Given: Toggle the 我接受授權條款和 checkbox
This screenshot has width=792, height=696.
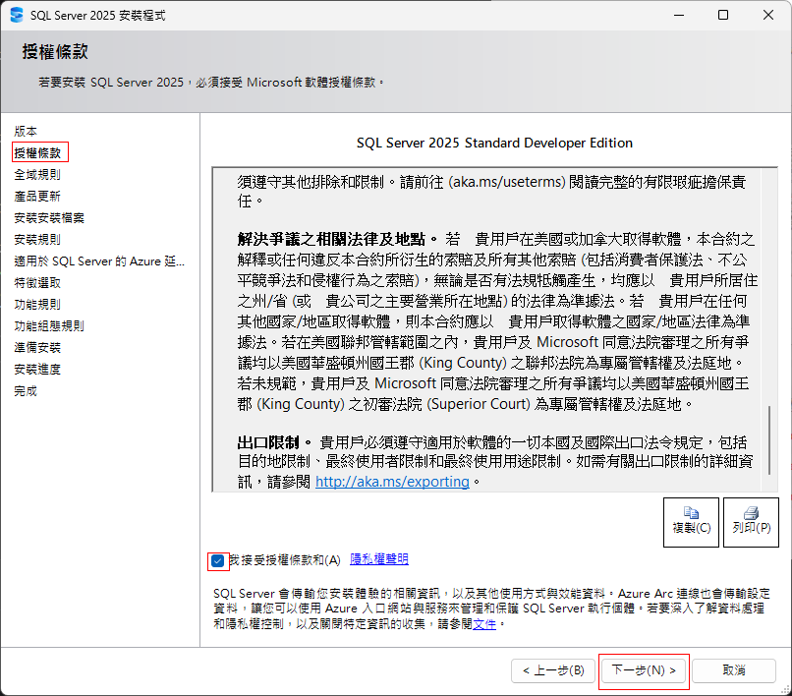Looking at the screenshot, I should [x=218, y=561].
